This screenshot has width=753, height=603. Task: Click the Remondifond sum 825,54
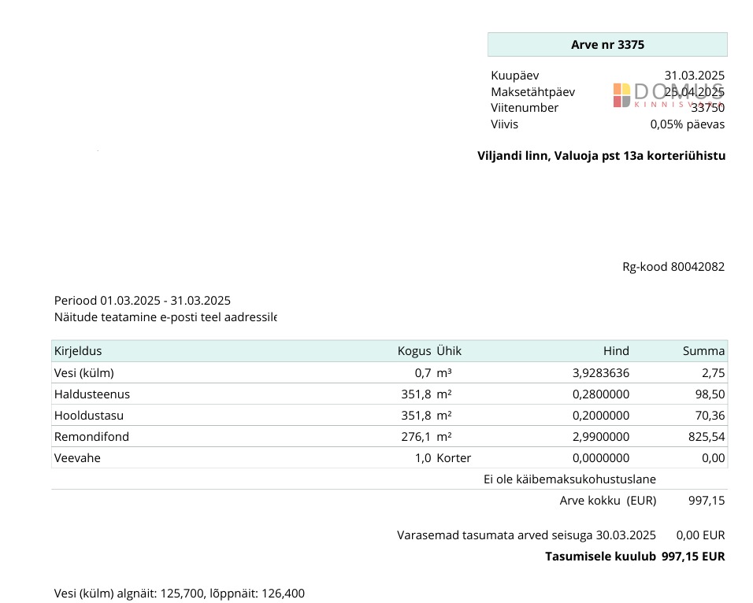point(707,437)
